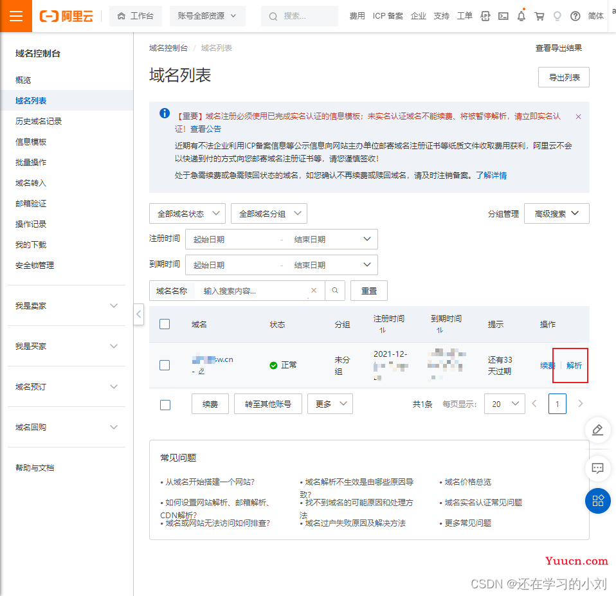Open 信息模板 in the sidebar

pos(31,142)
